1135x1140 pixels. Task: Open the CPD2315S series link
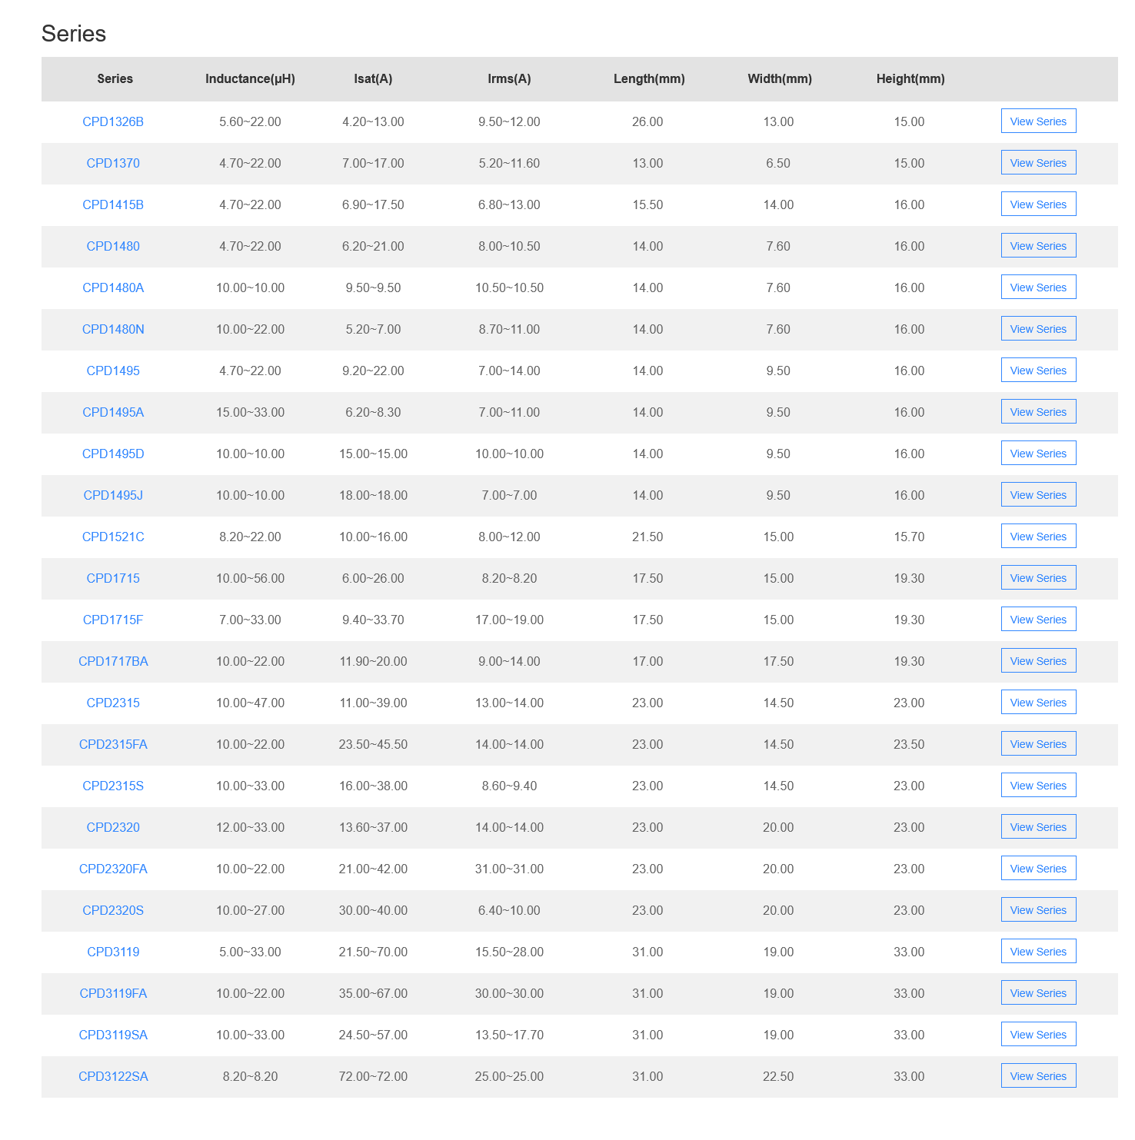(113, 786)
